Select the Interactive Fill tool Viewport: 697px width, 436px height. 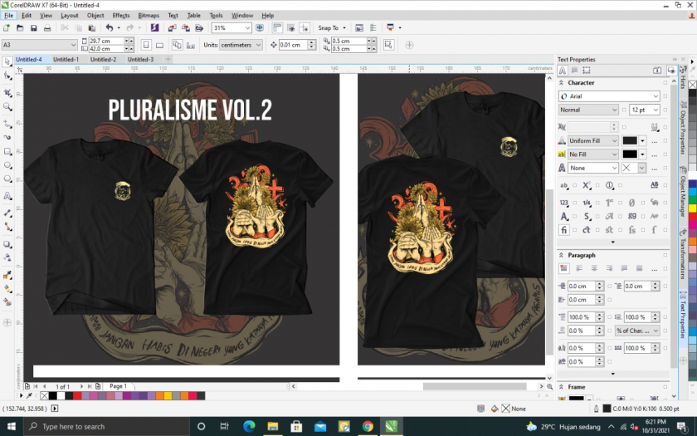point(7,289)
